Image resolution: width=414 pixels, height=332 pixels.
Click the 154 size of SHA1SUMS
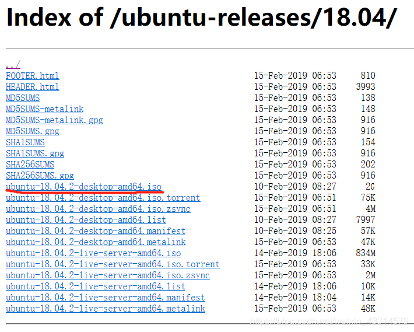click(x=368, y=142)
